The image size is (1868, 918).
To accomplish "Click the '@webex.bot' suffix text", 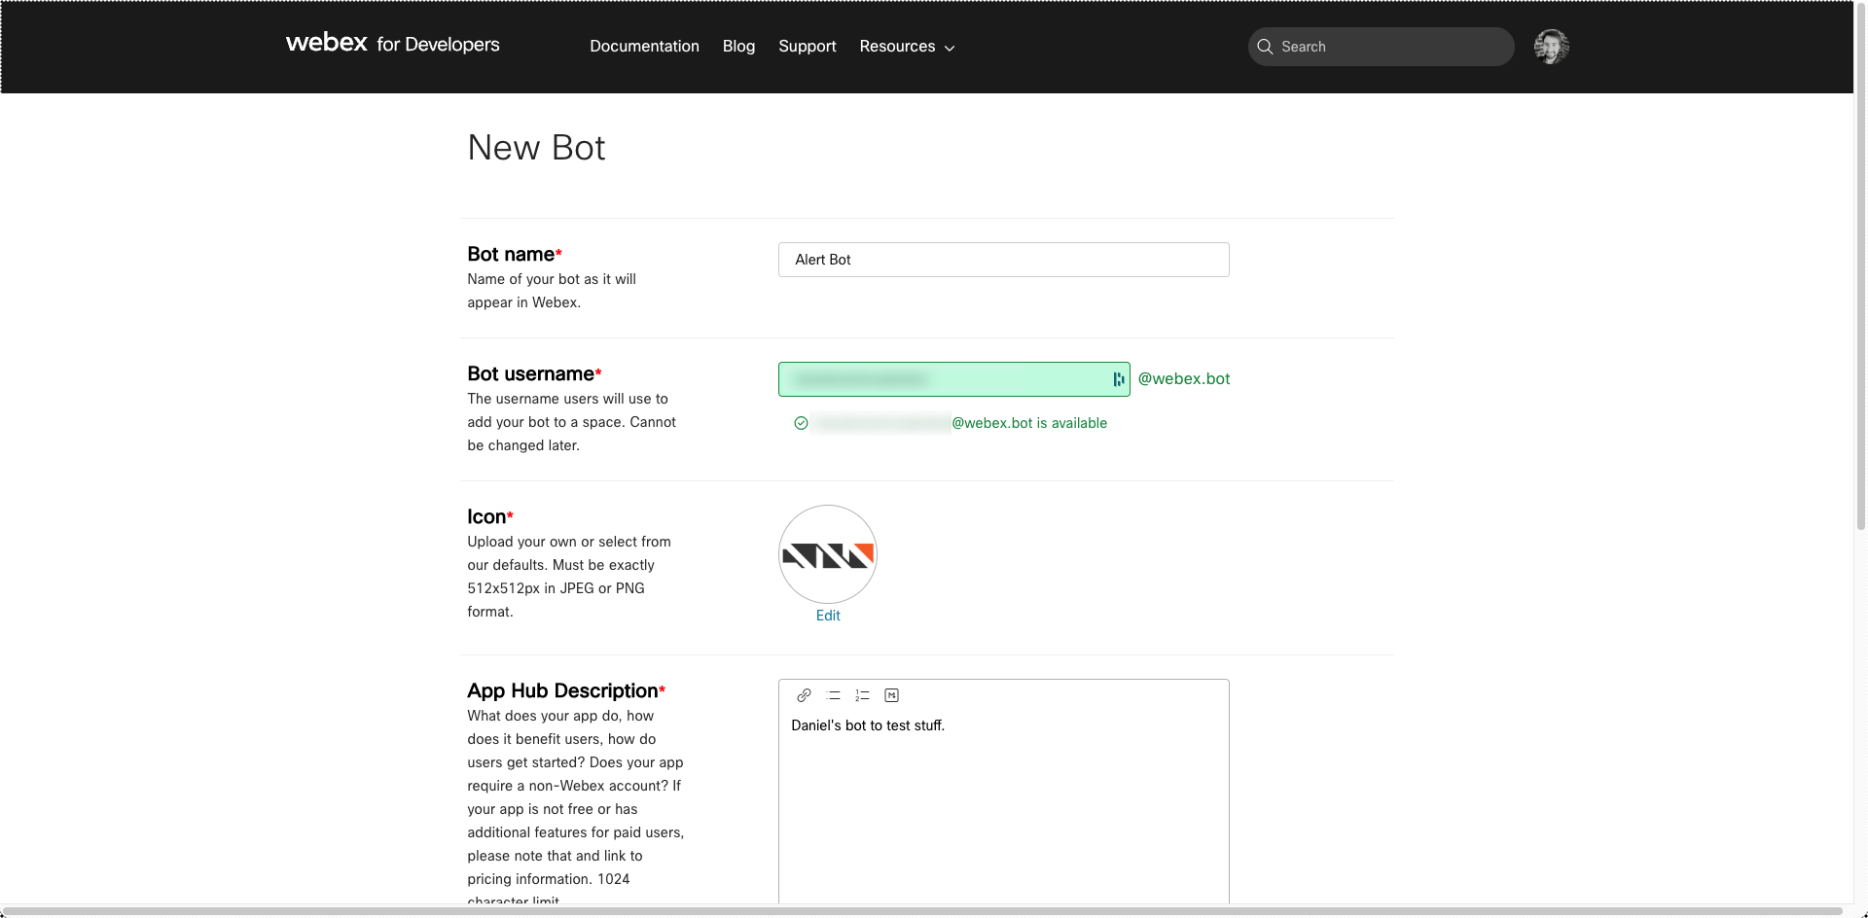I will pos(1183,379).
